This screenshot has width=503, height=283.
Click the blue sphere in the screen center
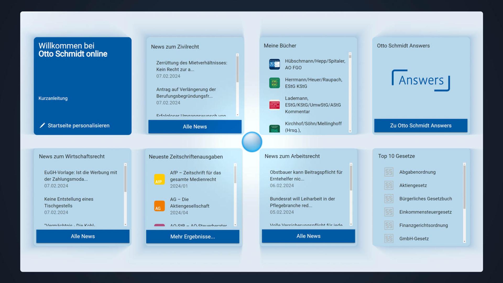(x=252, y=142)
